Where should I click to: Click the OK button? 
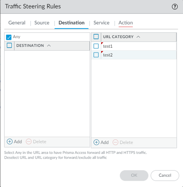(134, 175)
